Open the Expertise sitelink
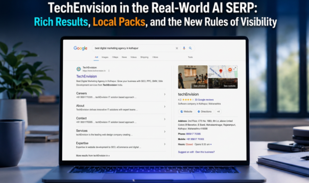The image size is (309, 183). tap(82, 143)
